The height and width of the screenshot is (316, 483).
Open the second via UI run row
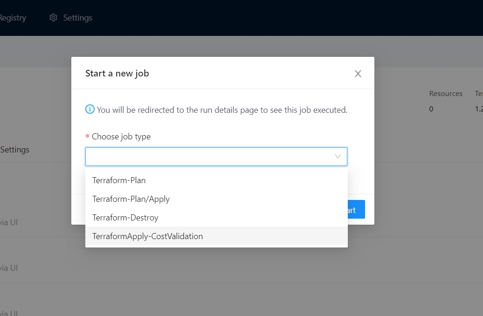[8, 268]
